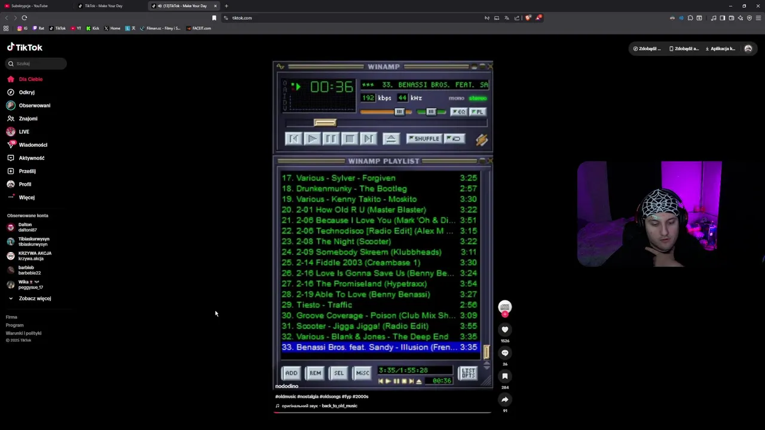The image size is (765, 430).
Task: Open the browser extensions puzzle icon
Action: (x=690, y=18)
